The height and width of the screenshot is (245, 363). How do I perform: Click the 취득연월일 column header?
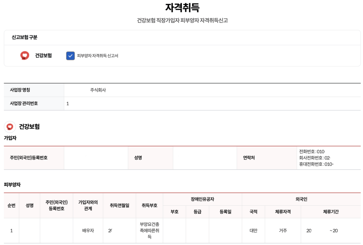coord(119,205)
